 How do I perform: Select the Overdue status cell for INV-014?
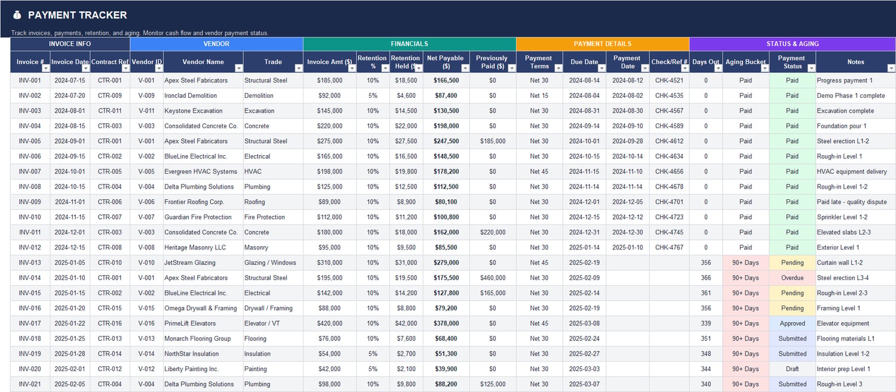point(792,278)
